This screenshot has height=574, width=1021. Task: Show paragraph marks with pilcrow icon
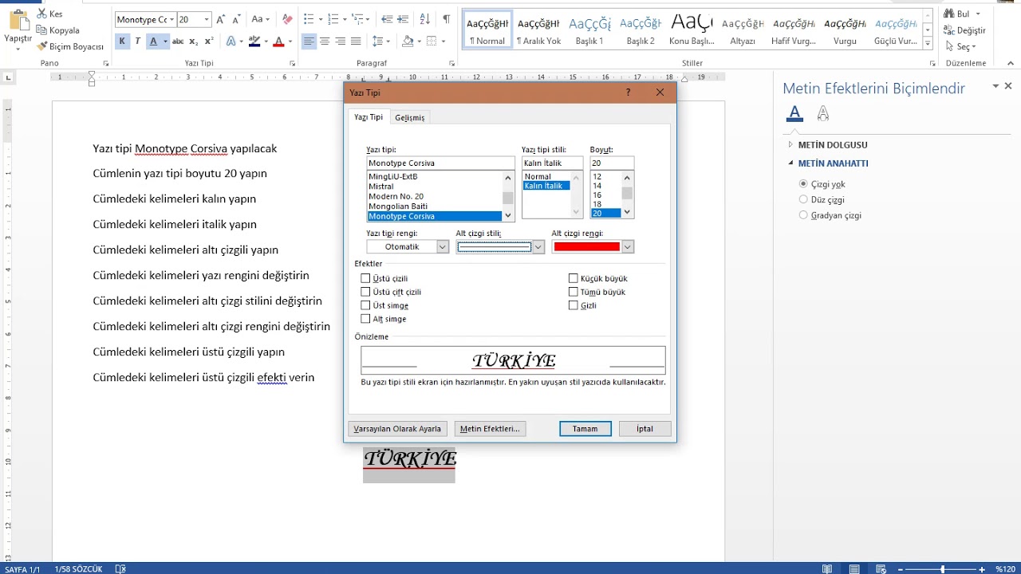446,19
